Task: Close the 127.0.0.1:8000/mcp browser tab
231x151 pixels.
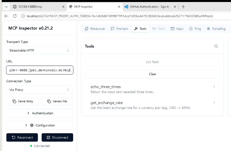Action: pyautogui.click(x=63, y=7)
